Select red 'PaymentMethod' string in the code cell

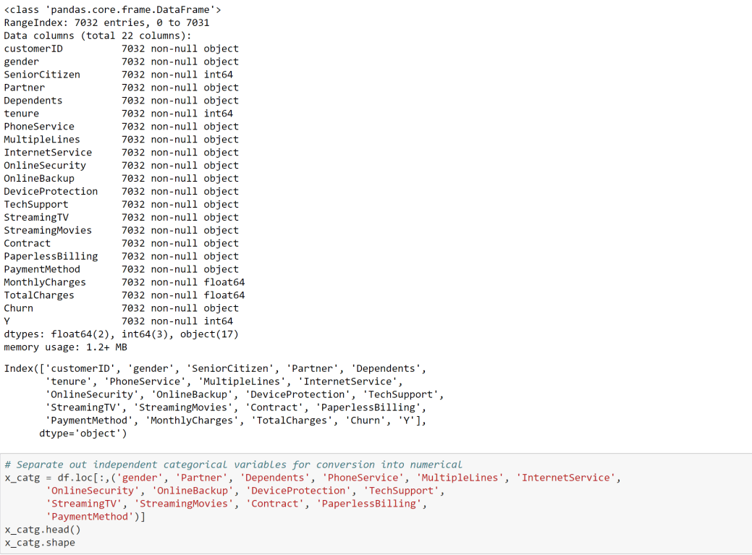(90, 516)
